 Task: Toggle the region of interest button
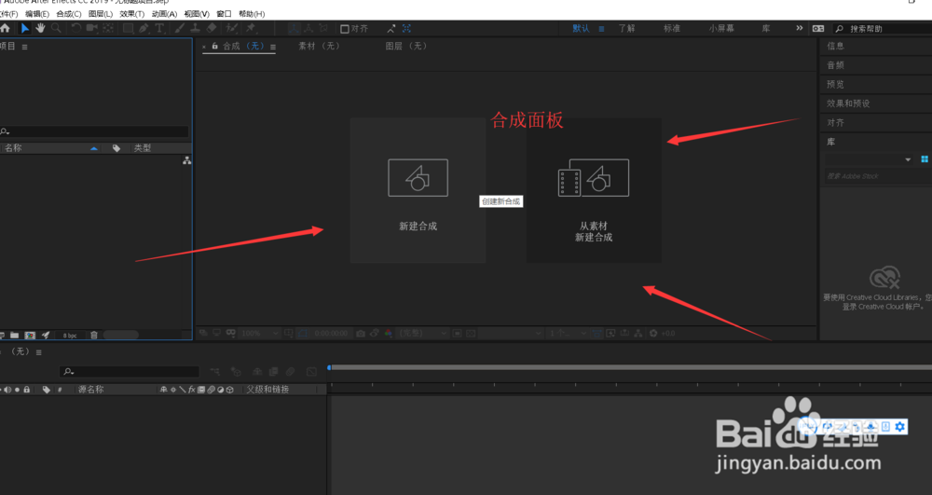[x=457, y=334]
